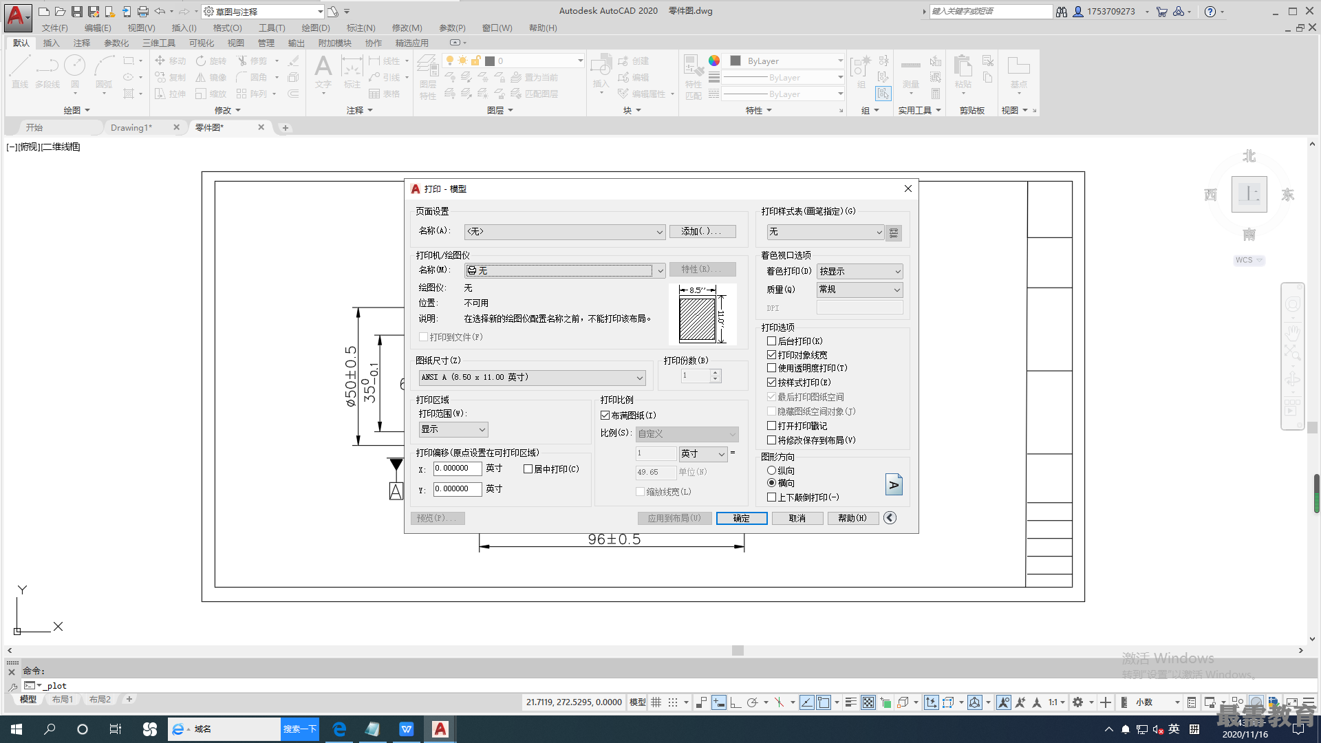The image size is (1321, 743).
Task: Open scale units 英寸 dropdown
Action: pyautogui.click(x=703, y=454)
